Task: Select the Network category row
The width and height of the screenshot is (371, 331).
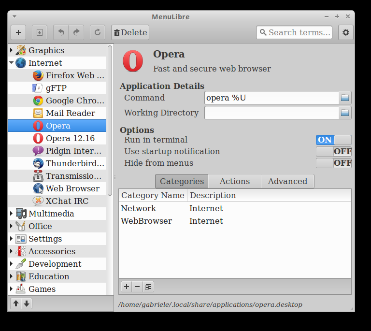Action: [x=235, y=208]
